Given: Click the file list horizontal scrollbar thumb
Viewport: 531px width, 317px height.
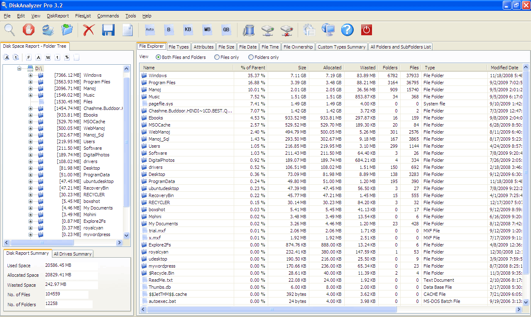Looking at the screenshot, I should 272,310.
